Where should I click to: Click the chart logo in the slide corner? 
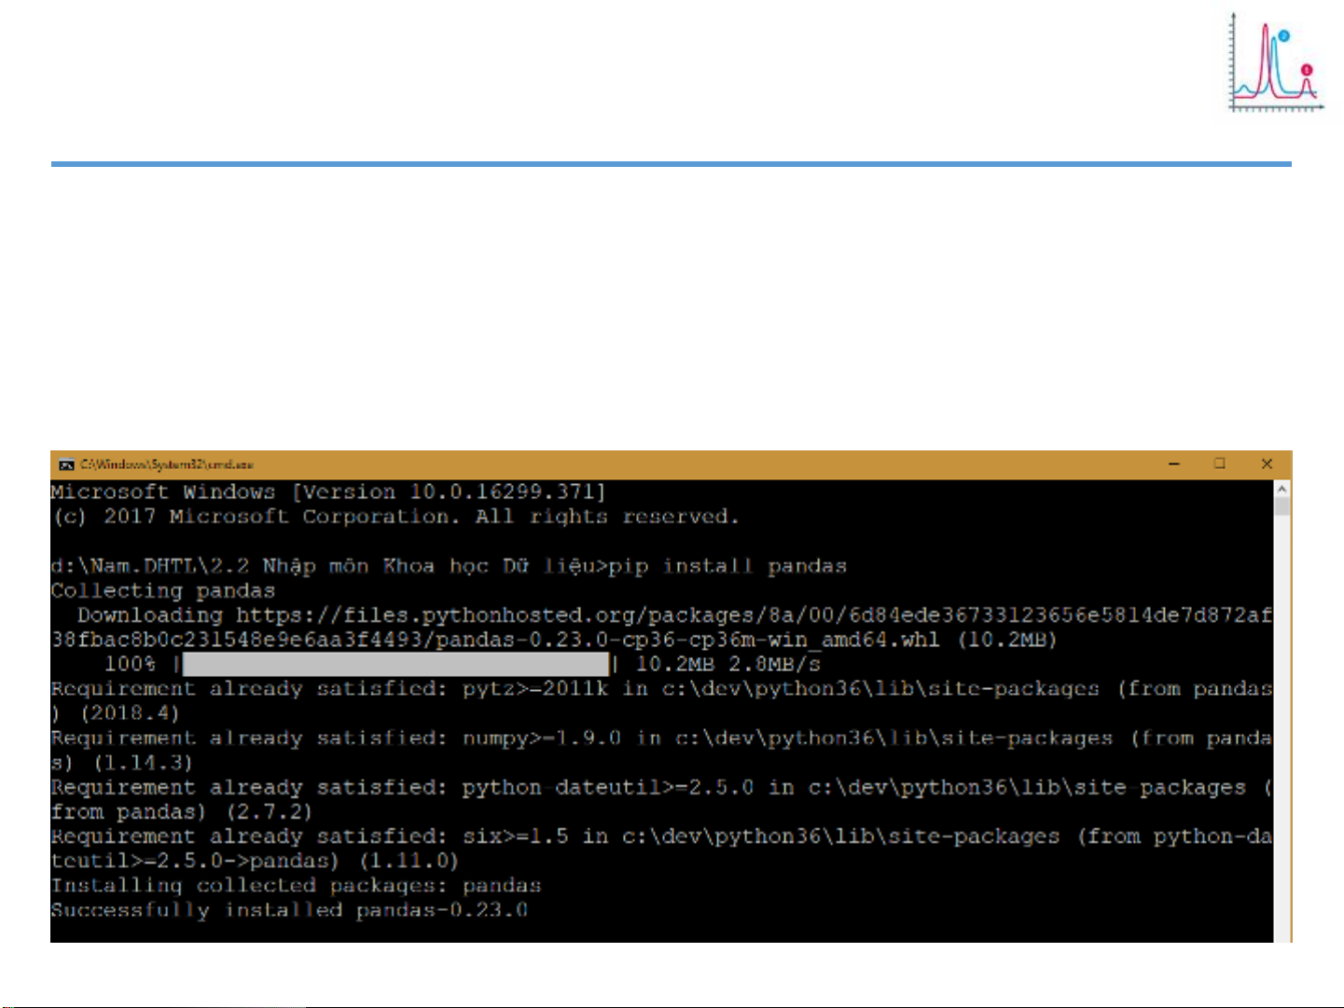(1275, 63)
